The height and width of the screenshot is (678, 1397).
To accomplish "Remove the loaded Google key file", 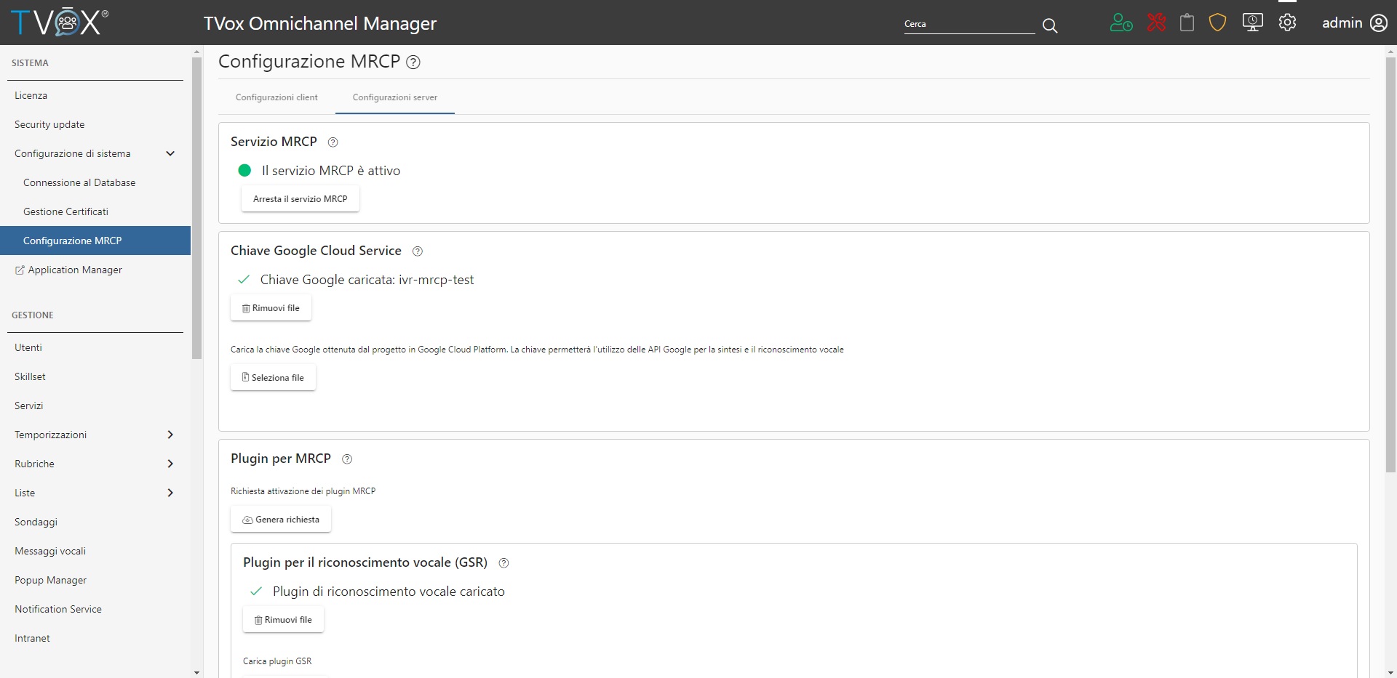I will pyautogui.click(x=271, y=308).
